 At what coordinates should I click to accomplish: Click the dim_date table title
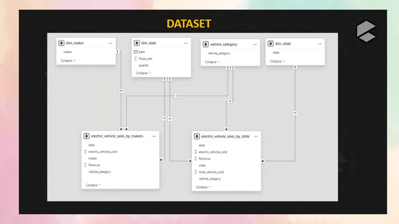tap(149, 43)
